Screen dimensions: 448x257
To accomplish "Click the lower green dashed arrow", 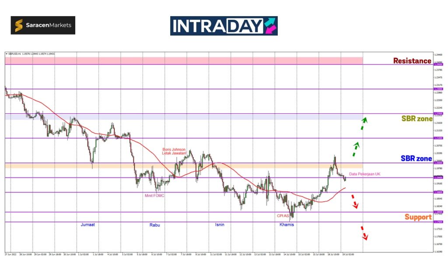I will click(x=357, y=149).
